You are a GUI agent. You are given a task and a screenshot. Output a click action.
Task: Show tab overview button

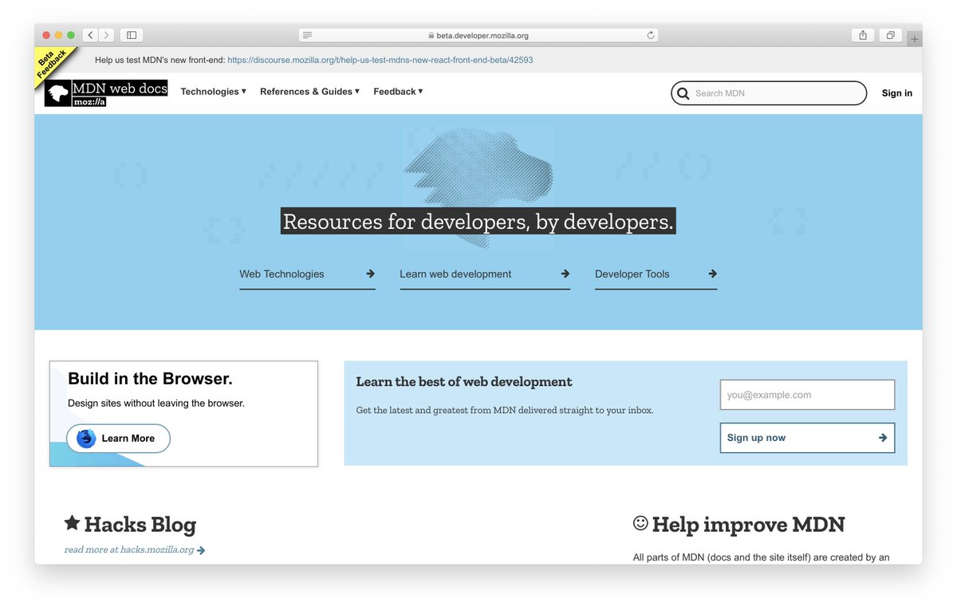pyautogui.click(x=890, y=35)
